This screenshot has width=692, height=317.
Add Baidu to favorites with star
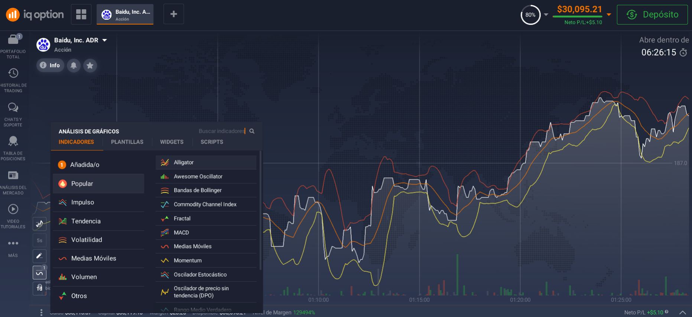tap(90, 65)
